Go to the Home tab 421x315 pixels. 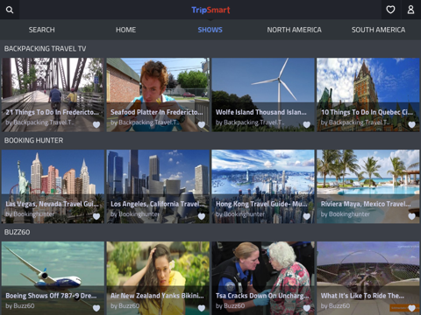click(x=125, y=30)
